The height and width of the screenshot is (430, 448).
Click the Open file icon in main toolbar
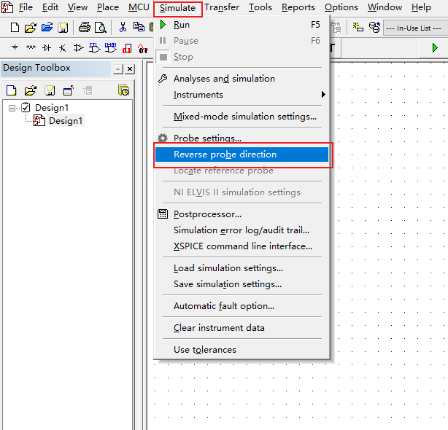pos(31,28)
